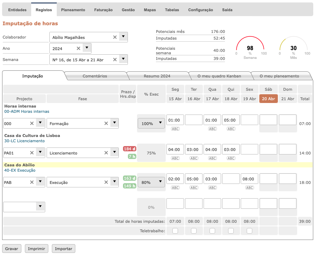Click ABC comment icon under Monday Formação hours
315x255 pixels.
pos(175,129)
